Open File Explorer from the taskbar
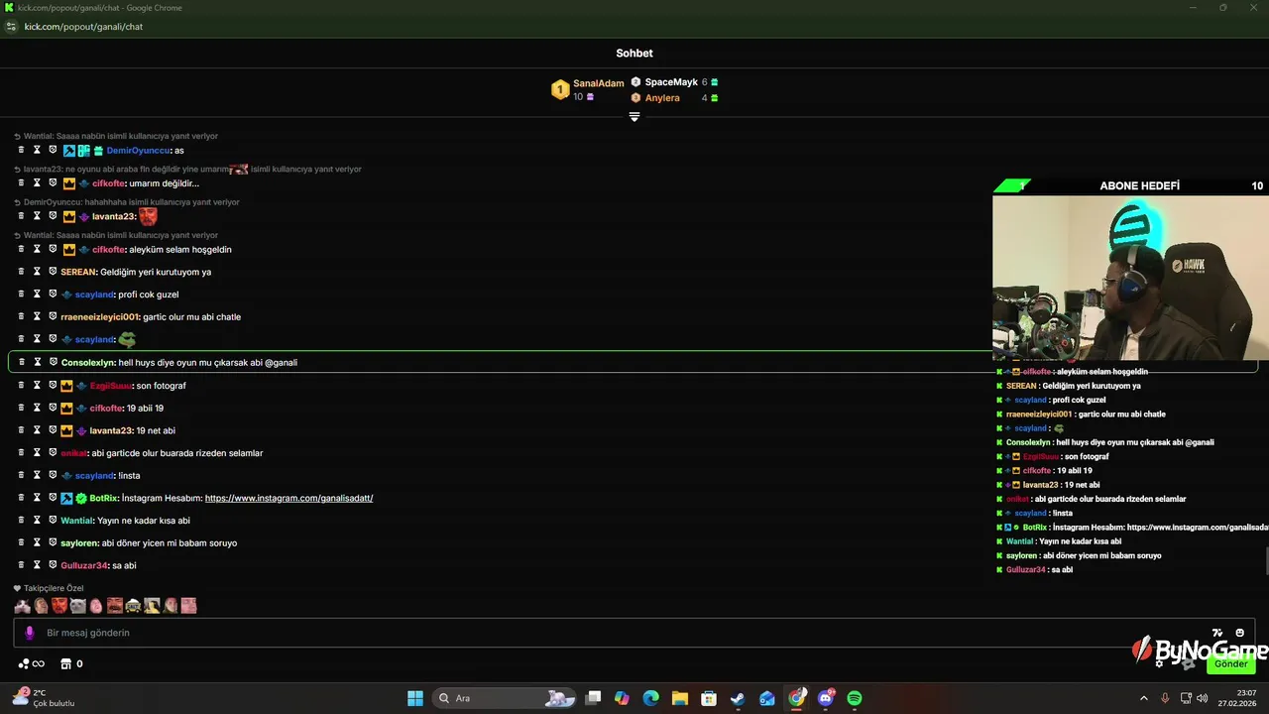This screenshot has width=1269, height=714. 680,698
